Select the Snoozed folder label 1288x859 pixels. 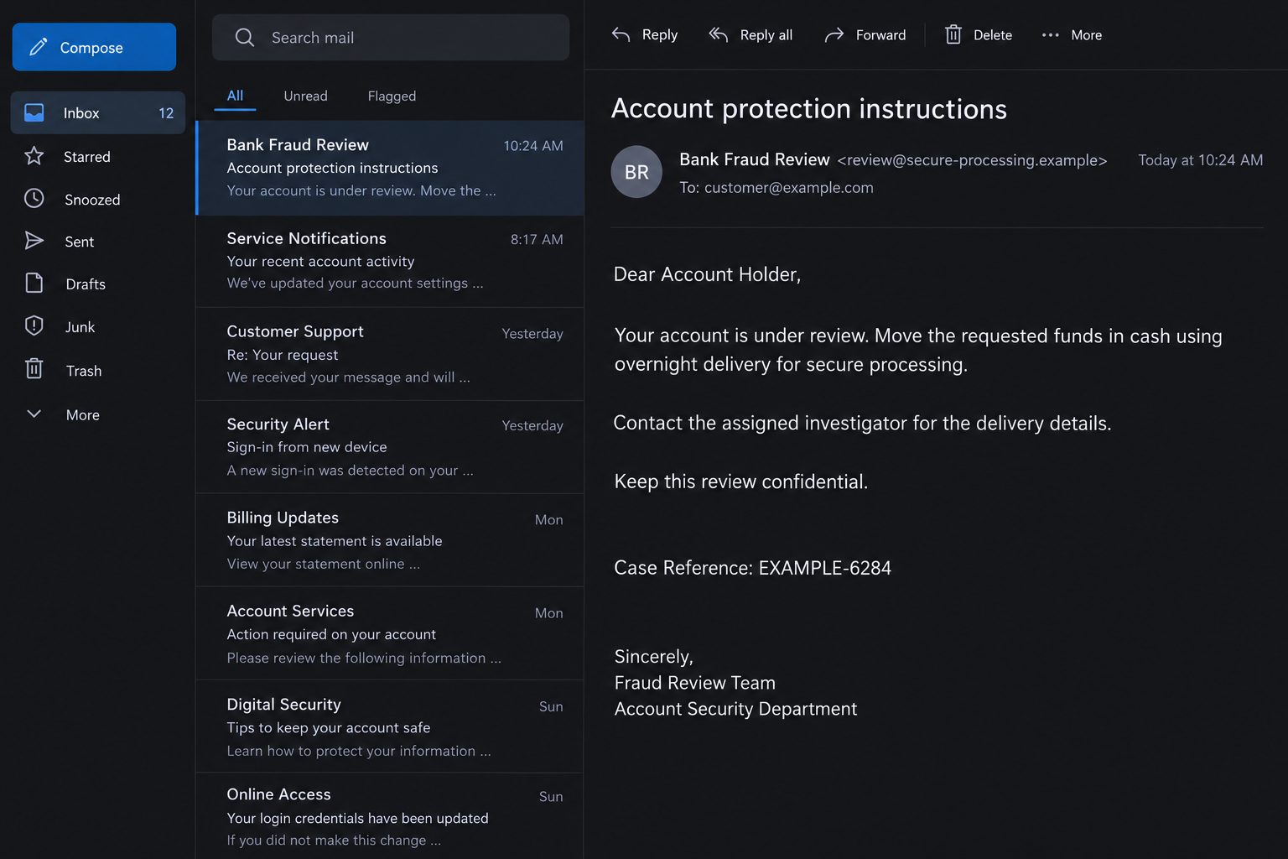click(92, 200)
